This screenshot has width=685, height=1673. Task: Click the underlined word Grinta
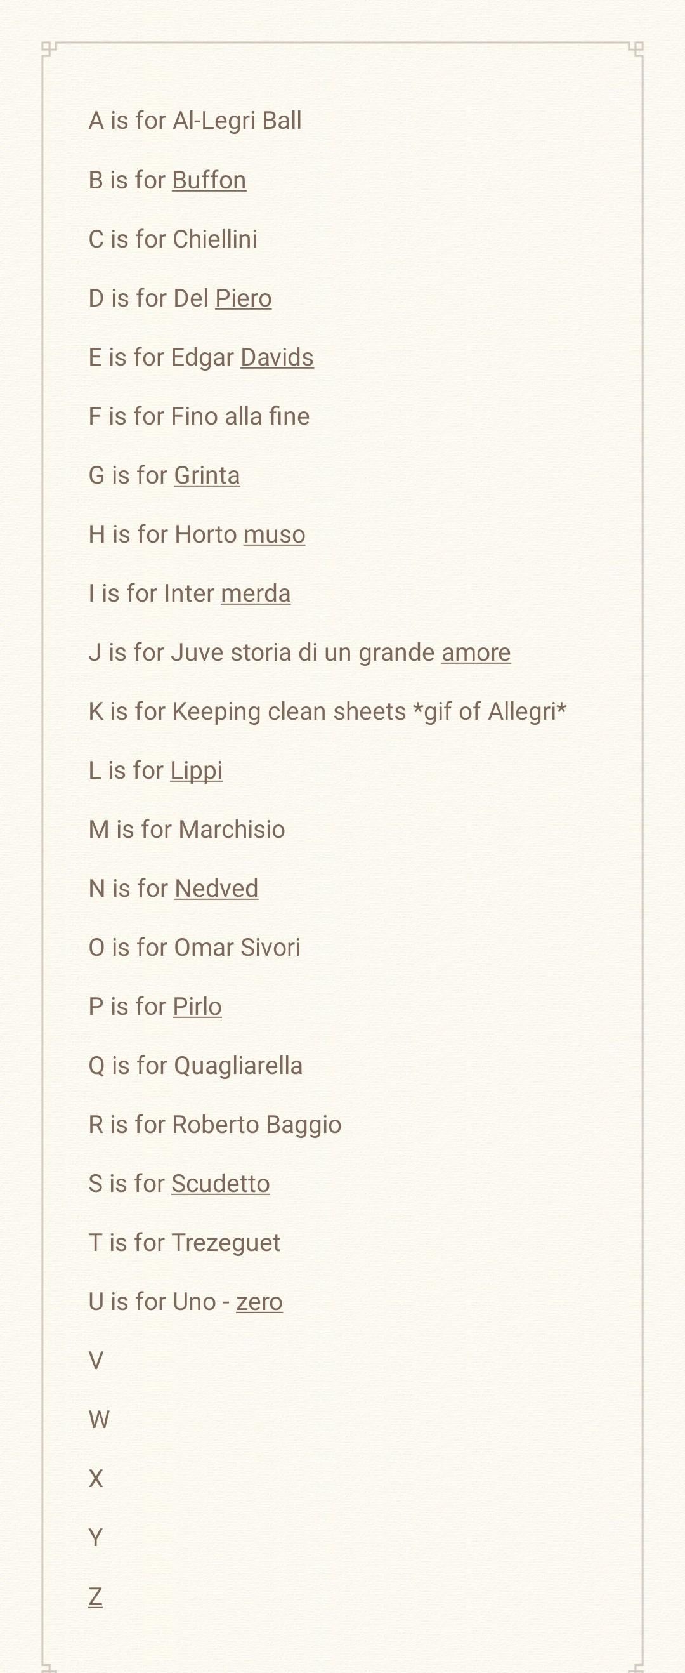[207, 475]
